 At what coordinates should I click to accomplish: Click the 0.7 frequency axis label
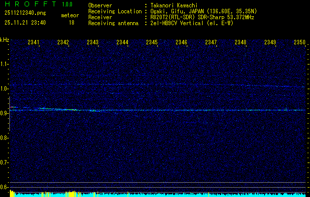coord(4,163)
